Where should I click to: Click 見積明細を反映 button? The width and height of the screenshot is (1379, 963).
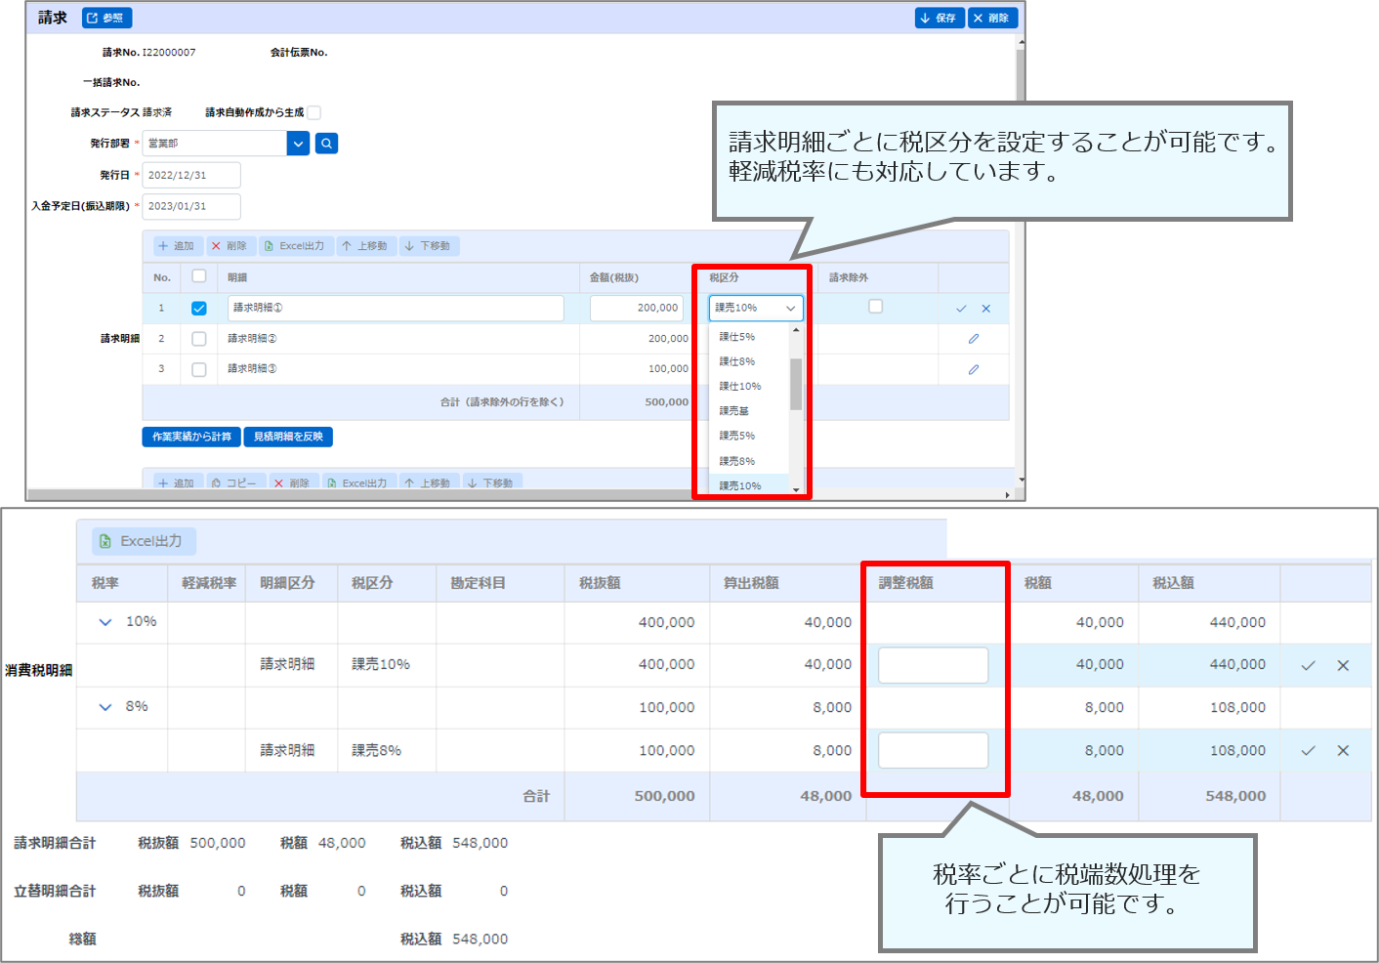(288, 437)
